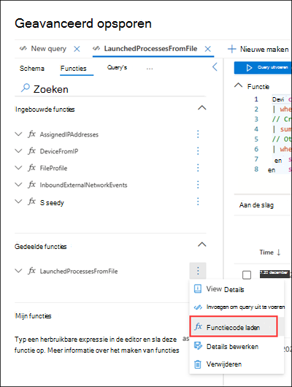Collapse the Ingebouwde functies section
292x387 pixels.
coord(202,108)
